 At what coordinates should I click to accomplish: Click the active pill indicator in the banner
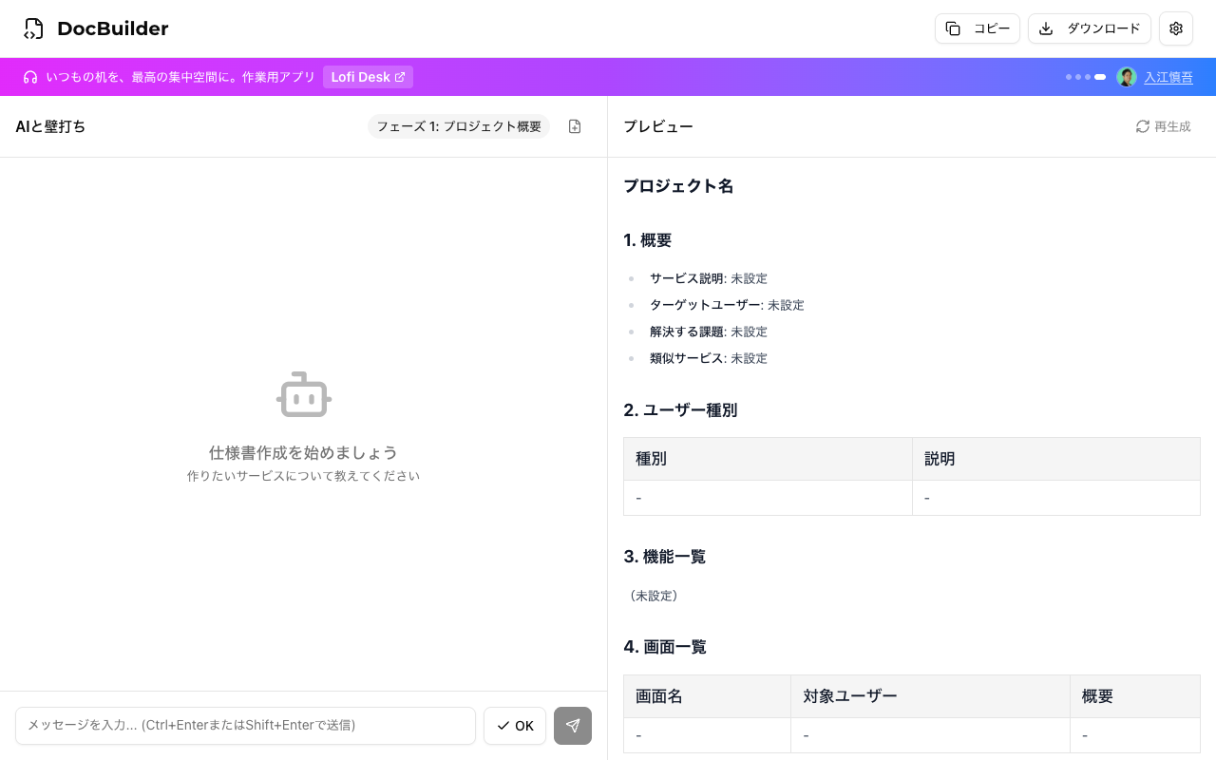coord(1099,77)
